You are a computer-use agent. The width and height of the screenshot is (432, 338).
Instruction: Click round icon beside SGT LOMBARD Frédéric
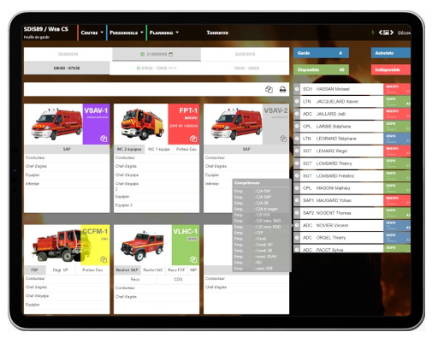297,175
